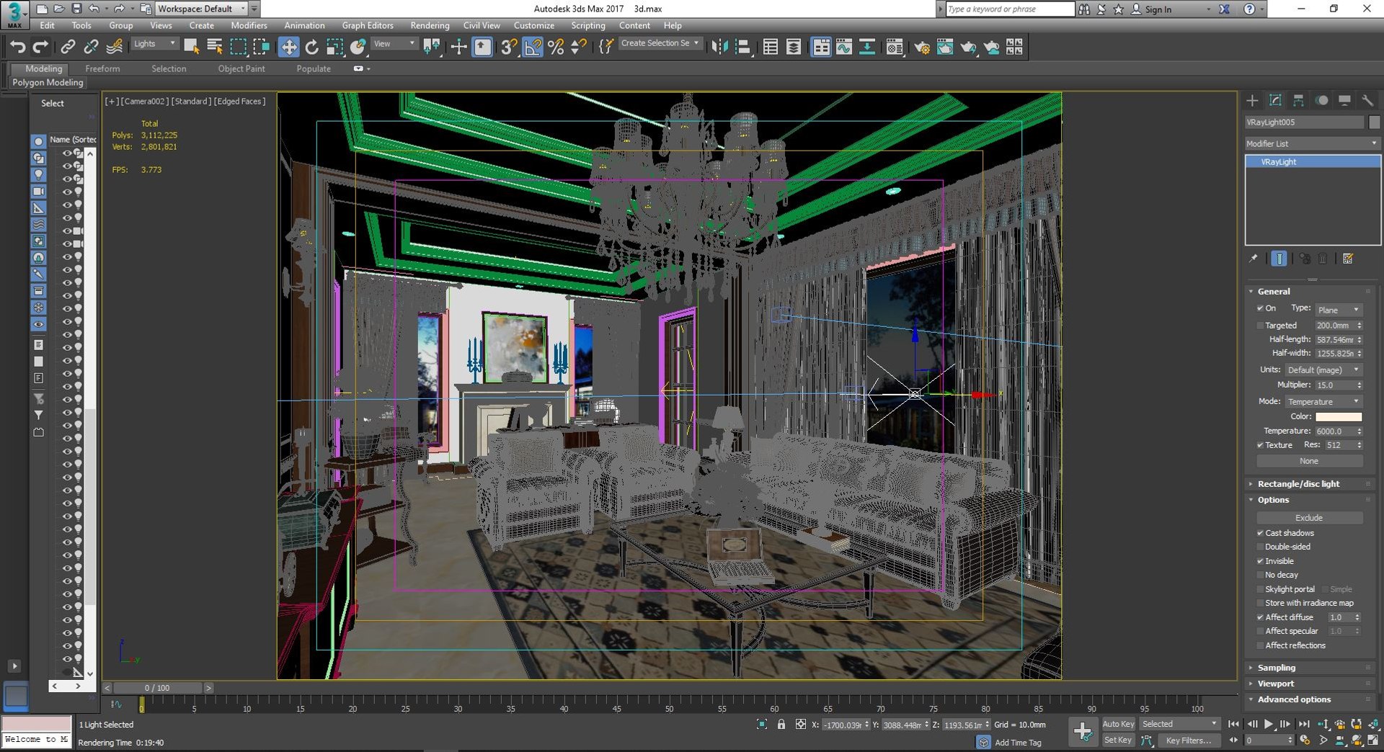This screenshot has width=1384, height=752.
Task: Open Graph Editors menu
Action: (x=368, y=25)
